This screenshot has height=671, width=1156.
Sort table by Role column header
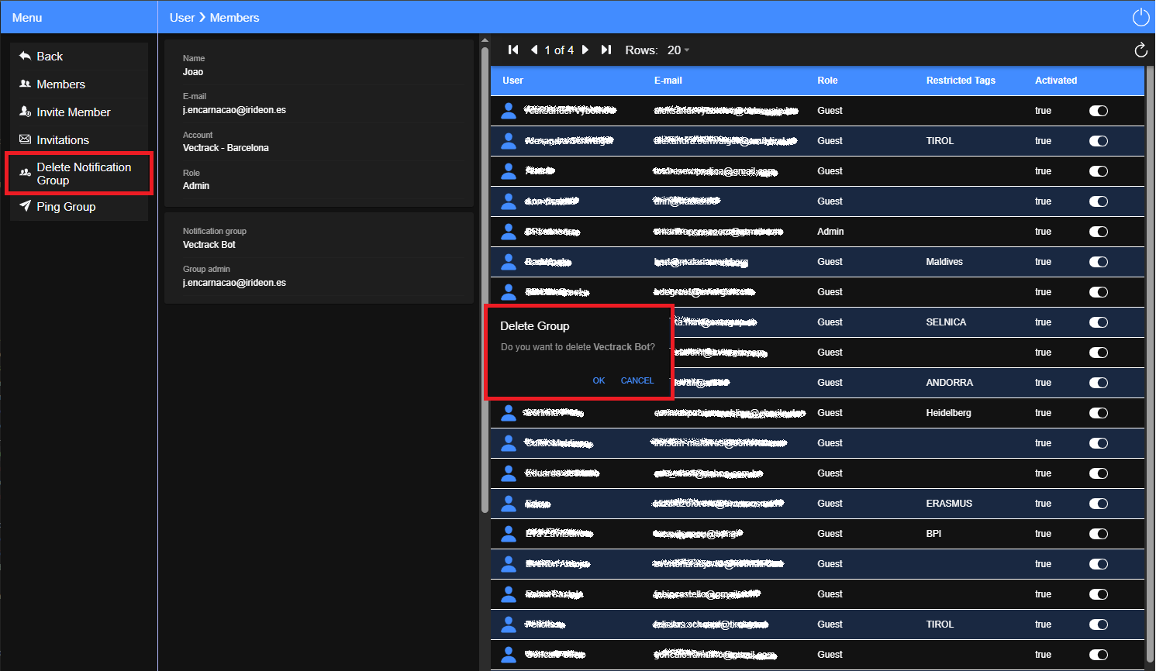point(827,81)
